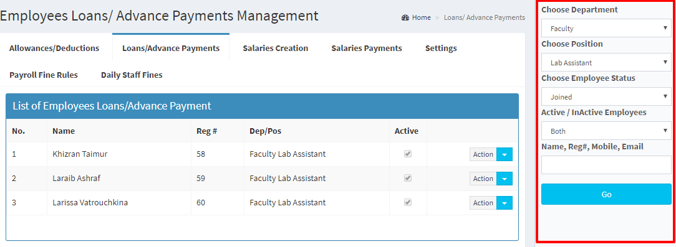Toggle Active checkbox for Khizran Taimur
Viewport: 676px width, 247px height.
point(407,154)
